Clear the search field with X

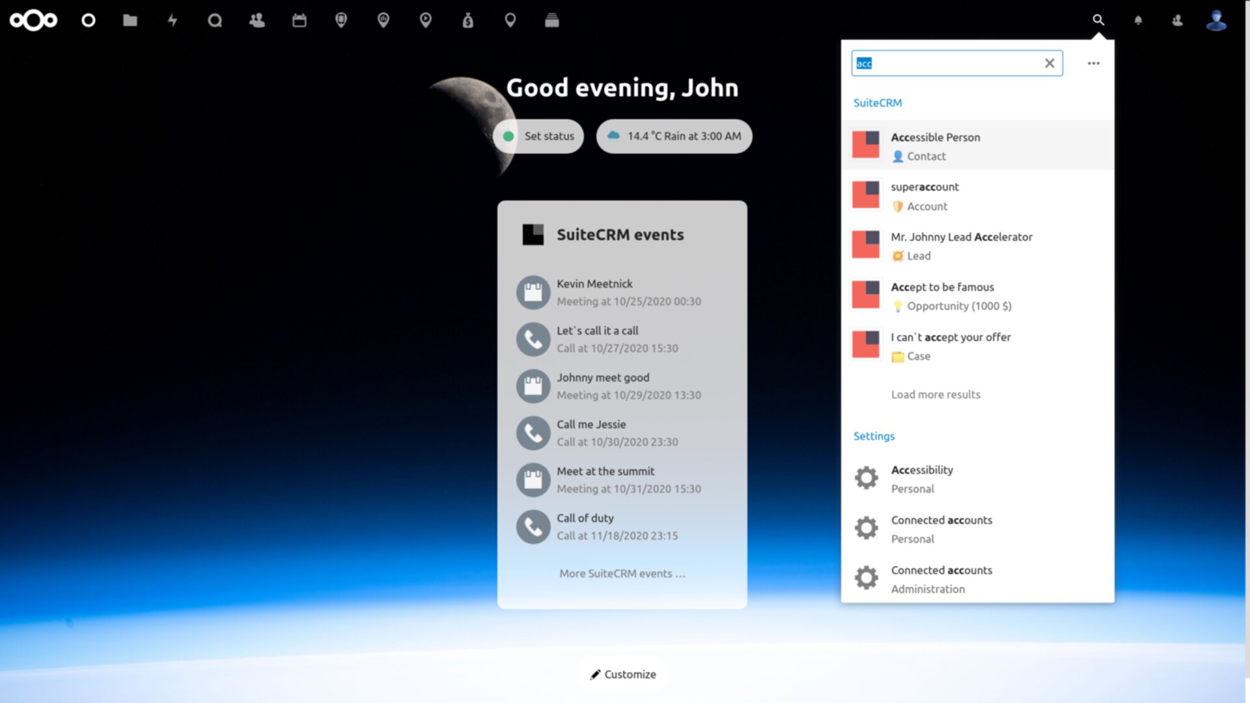[1049, 63]
